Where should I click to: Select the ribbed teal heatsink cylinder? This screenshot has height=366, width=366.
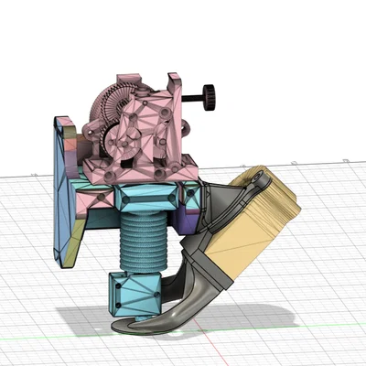(144, 242)
